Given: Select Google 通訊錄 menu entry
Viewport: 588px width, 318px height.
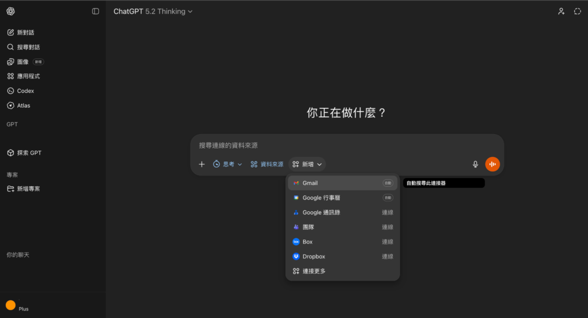Looking at the screenshot, I should coord(342,213).
